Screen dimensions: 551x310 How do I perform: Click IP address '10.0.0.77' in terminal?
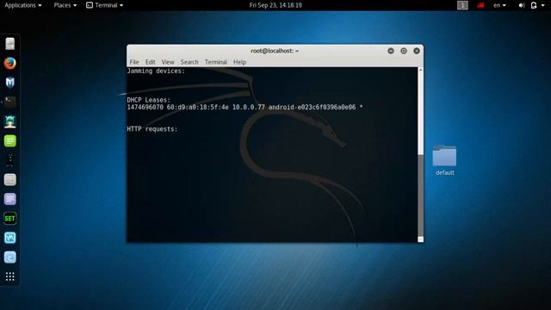coord(249,107)
